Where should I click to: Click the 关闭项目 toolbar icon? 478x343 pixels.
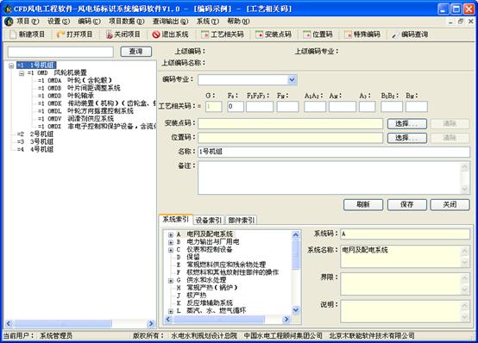[109, 34]
